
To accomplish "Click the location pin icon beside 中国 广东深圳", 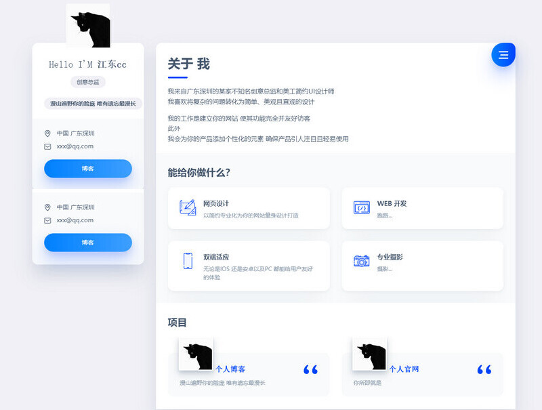I will pos(47,134).
